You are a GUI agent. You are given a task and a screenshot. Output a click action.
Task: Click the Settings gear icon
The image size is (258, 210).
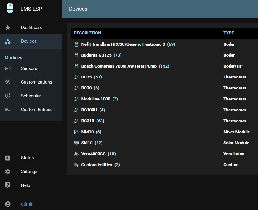pyautogui.click(x=8, y=171)
